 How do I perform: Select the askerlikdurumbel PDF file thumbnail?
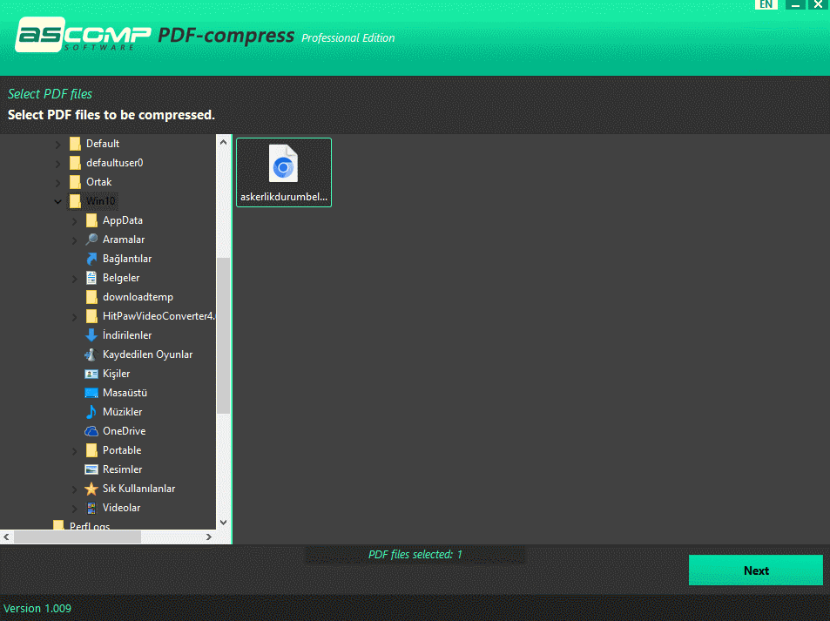284,172
